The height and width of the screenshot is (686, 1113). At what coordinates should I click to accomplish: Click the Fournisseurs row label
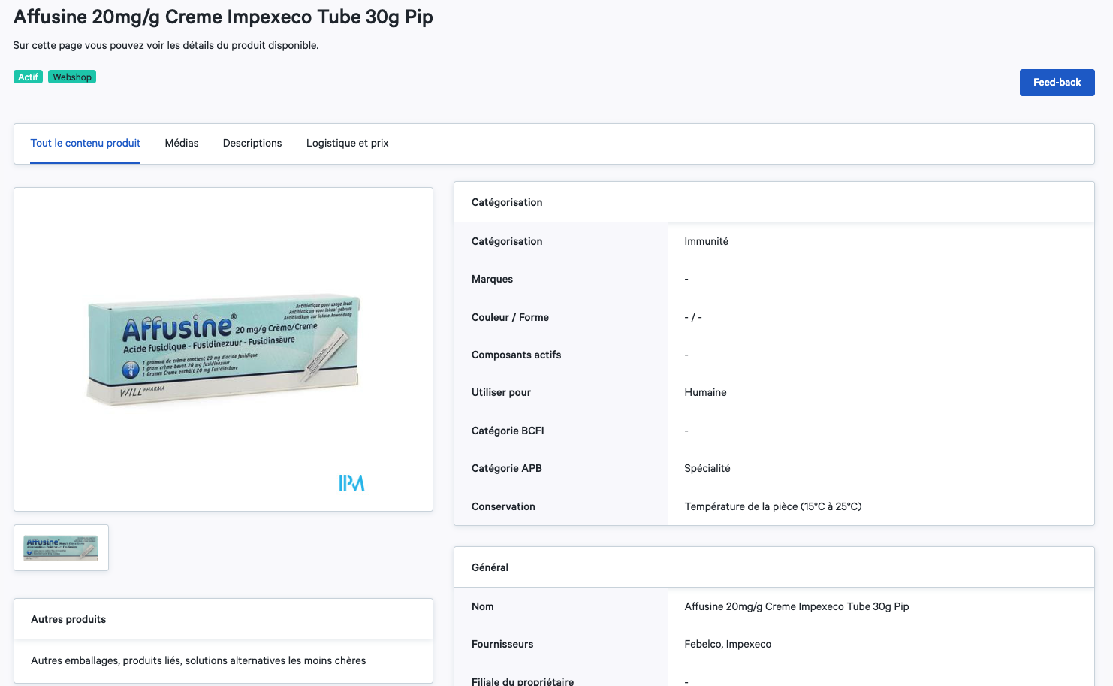[x=502, y=644]
